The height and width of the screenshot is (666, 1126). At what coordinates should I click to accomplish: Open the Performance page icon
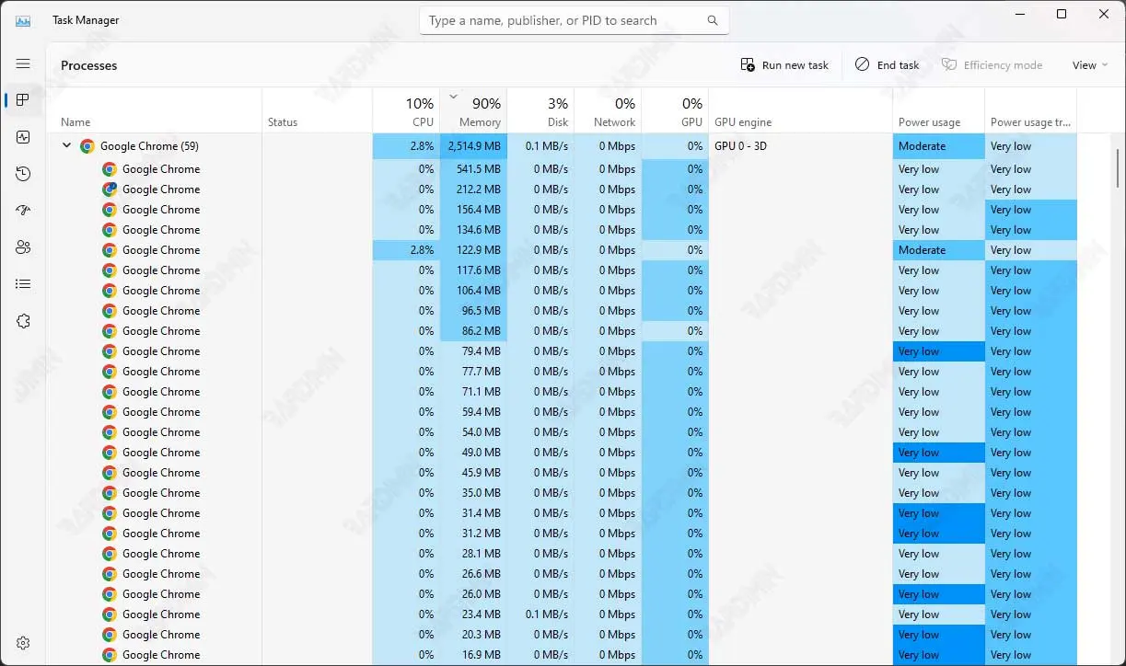[x=23, y=137]
